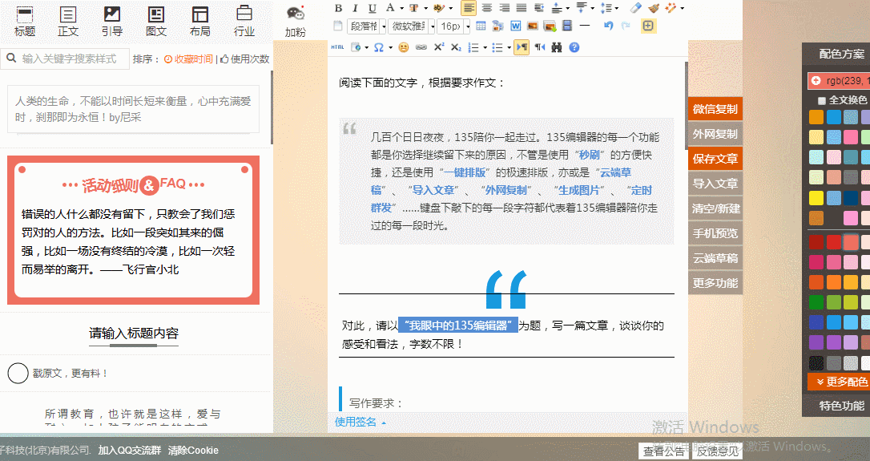The width and height of the screenshot is (870, 461).
Task: Open the blue help question icon
Action: [574, 47]
